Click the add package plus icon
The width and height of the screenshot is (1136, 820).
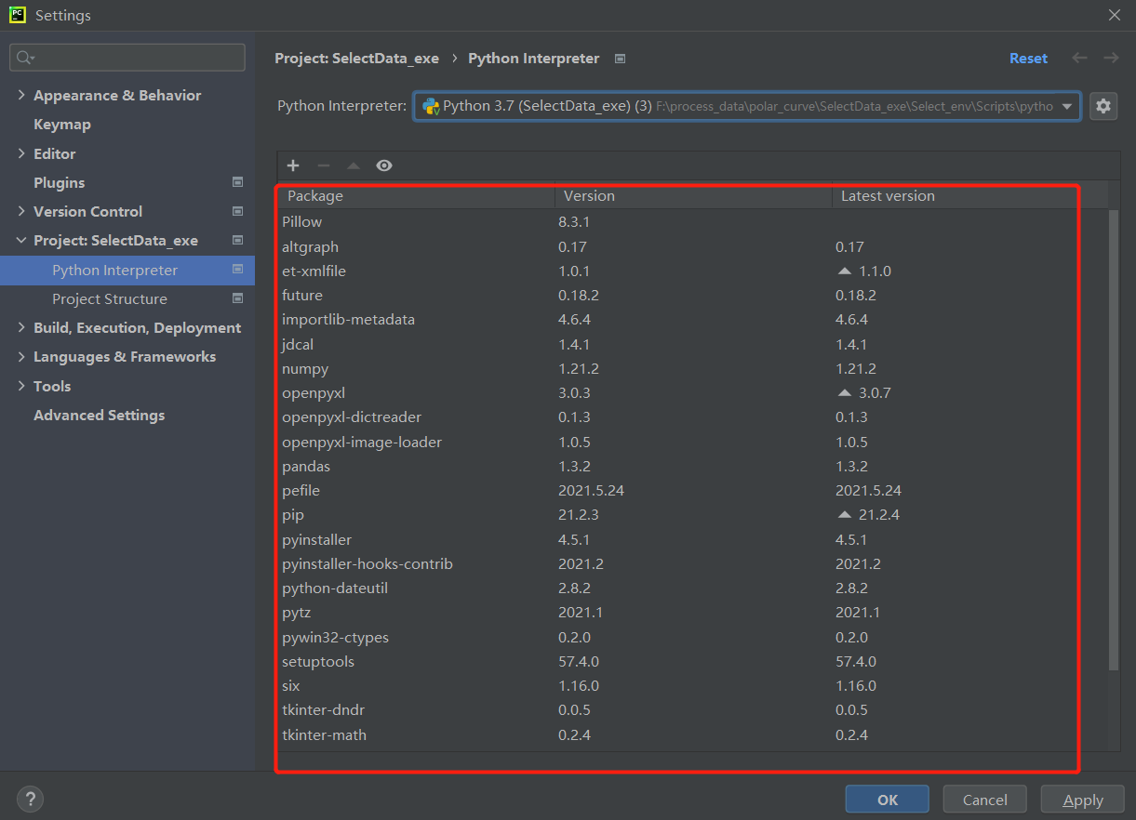click(293, 165)
